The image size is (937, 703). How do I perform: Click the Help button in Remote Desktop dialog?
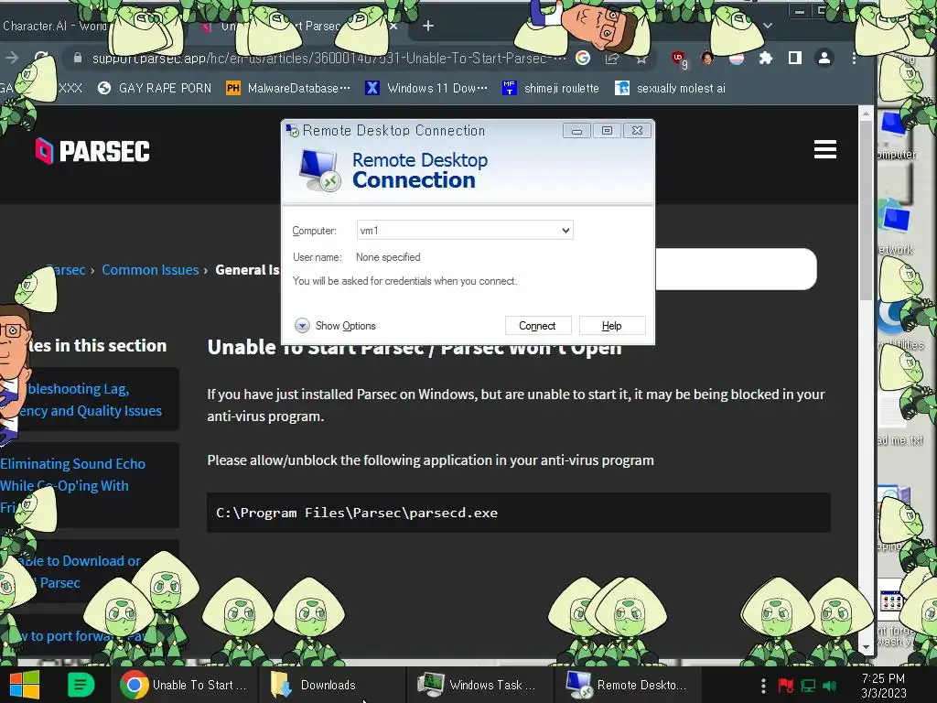(x=612, y=326)
